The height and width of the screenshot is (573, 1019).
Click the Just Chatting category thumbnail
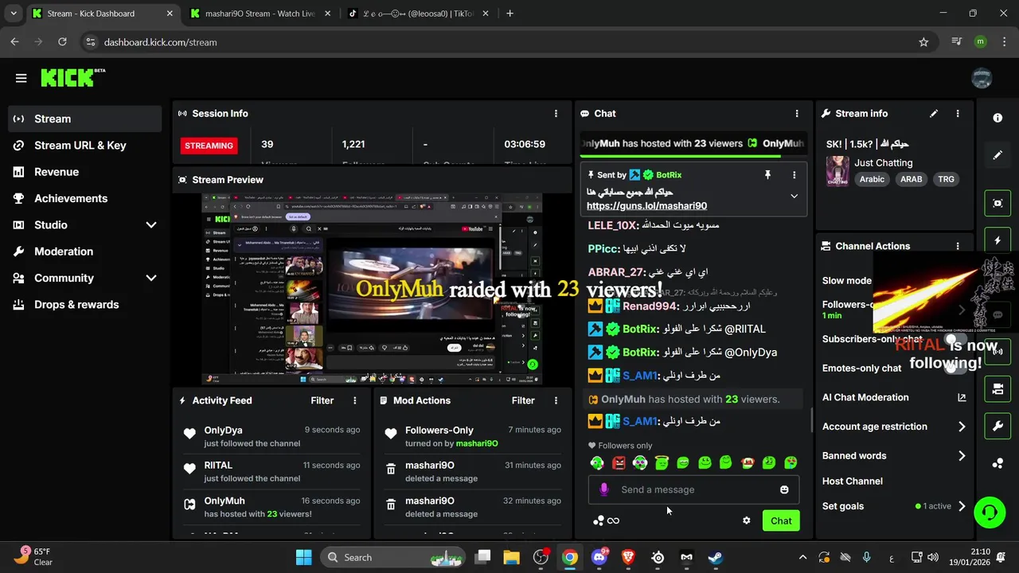pos(837,171)
